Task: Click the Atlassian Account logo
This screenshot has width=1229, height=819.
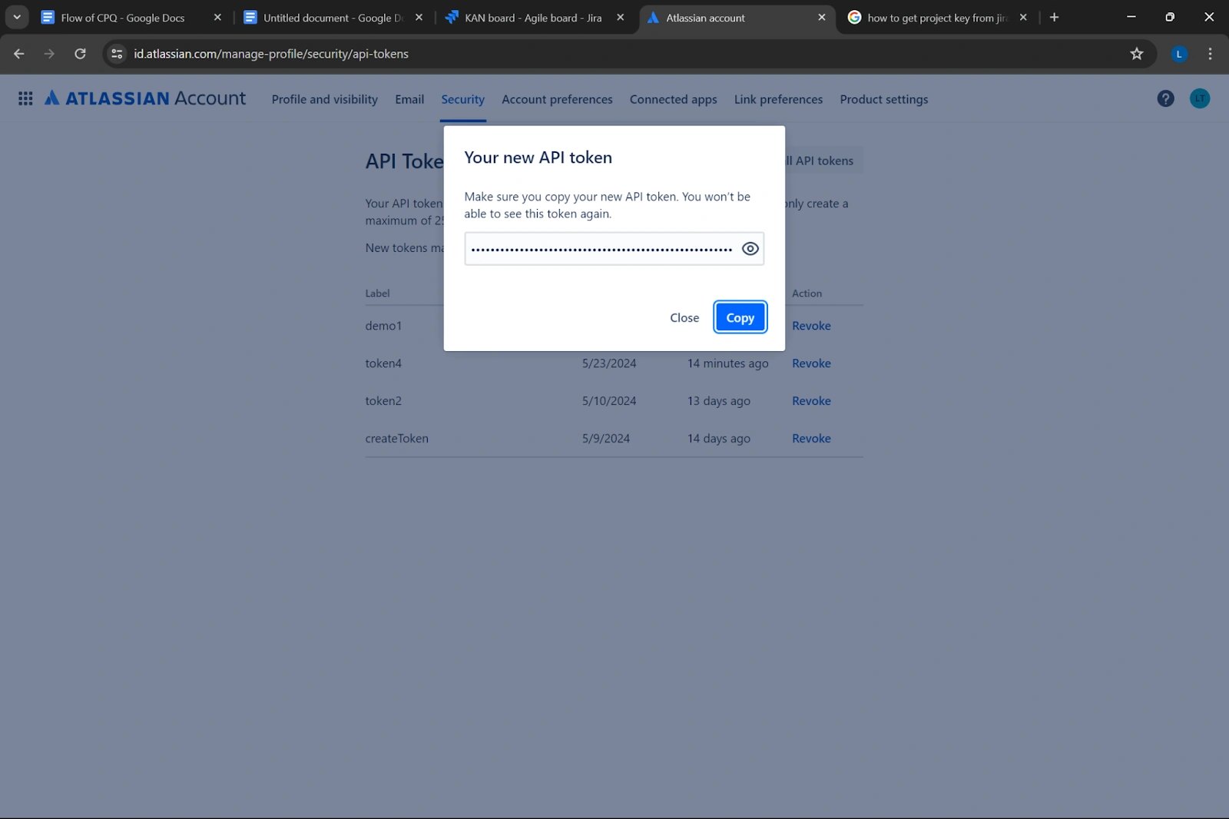Action: click(x=146, y=98)
